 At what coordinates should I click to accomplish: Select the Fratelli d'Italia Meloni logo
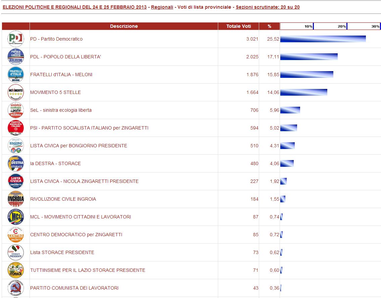coord(15,74)
